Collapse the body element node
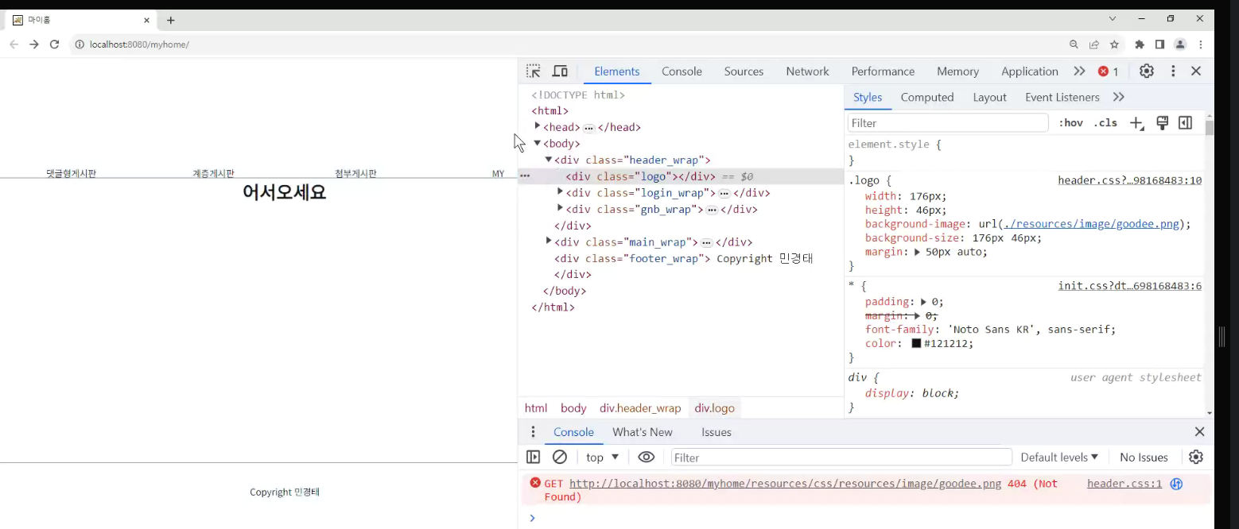The width and height of the screenshot is (1239, 529). tap(538, 143)
